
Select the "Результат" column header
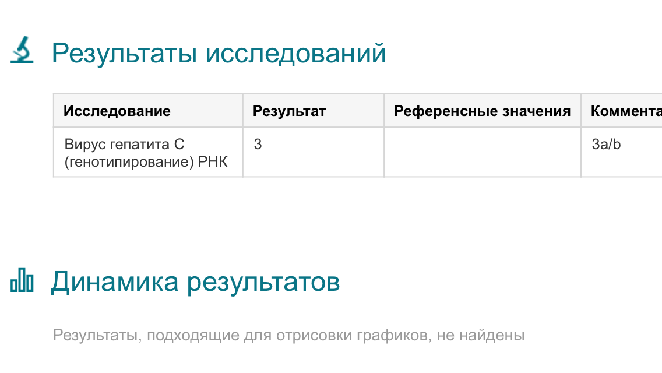(x=289, y=111)
